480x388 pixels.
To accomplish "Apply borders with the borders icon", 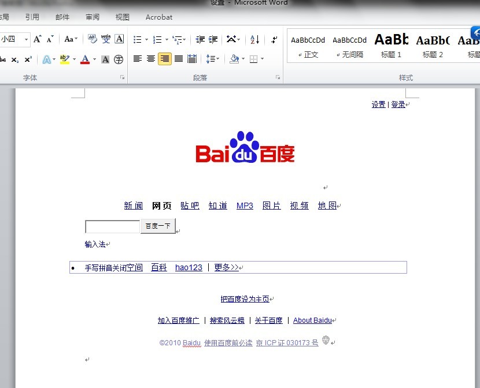I will (x=253, y=59).
